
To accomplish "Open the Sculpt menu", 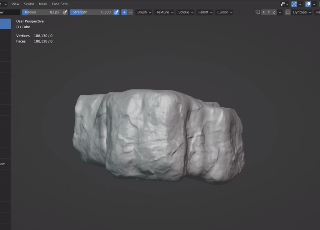I will (29, 4).
